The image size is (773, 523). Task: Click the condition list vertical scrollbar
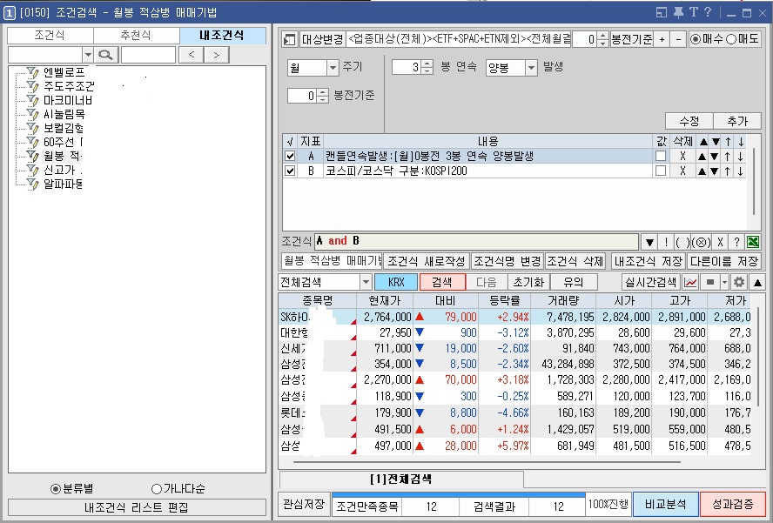[754, 181]
